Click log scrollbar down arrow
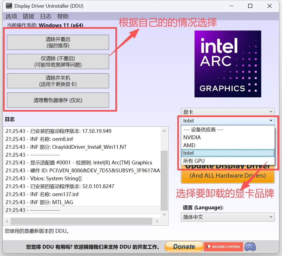 [164, 214]
